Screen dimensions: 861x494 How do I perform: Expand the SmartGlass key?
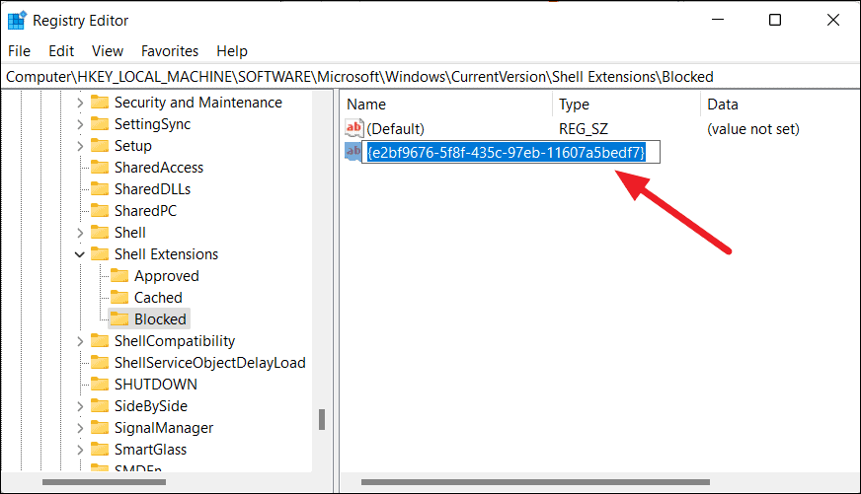coord(80,450)
